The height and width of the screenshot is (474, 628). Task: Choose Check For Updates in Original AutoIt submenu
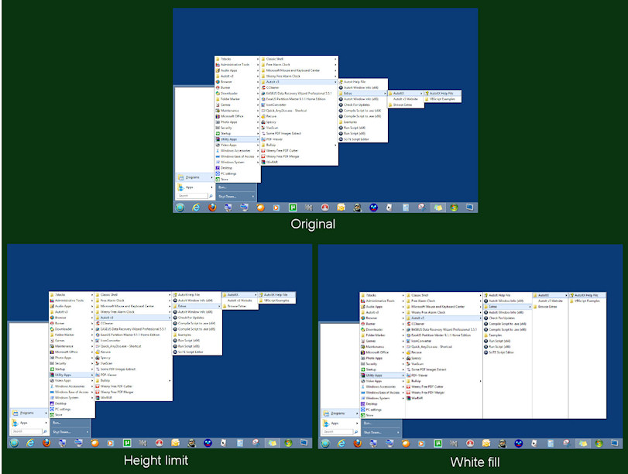click(x=359, y=105)
